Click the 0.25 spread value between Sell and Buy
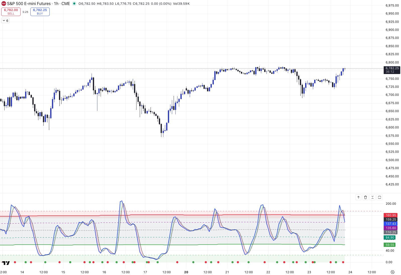 coord(25,12)
